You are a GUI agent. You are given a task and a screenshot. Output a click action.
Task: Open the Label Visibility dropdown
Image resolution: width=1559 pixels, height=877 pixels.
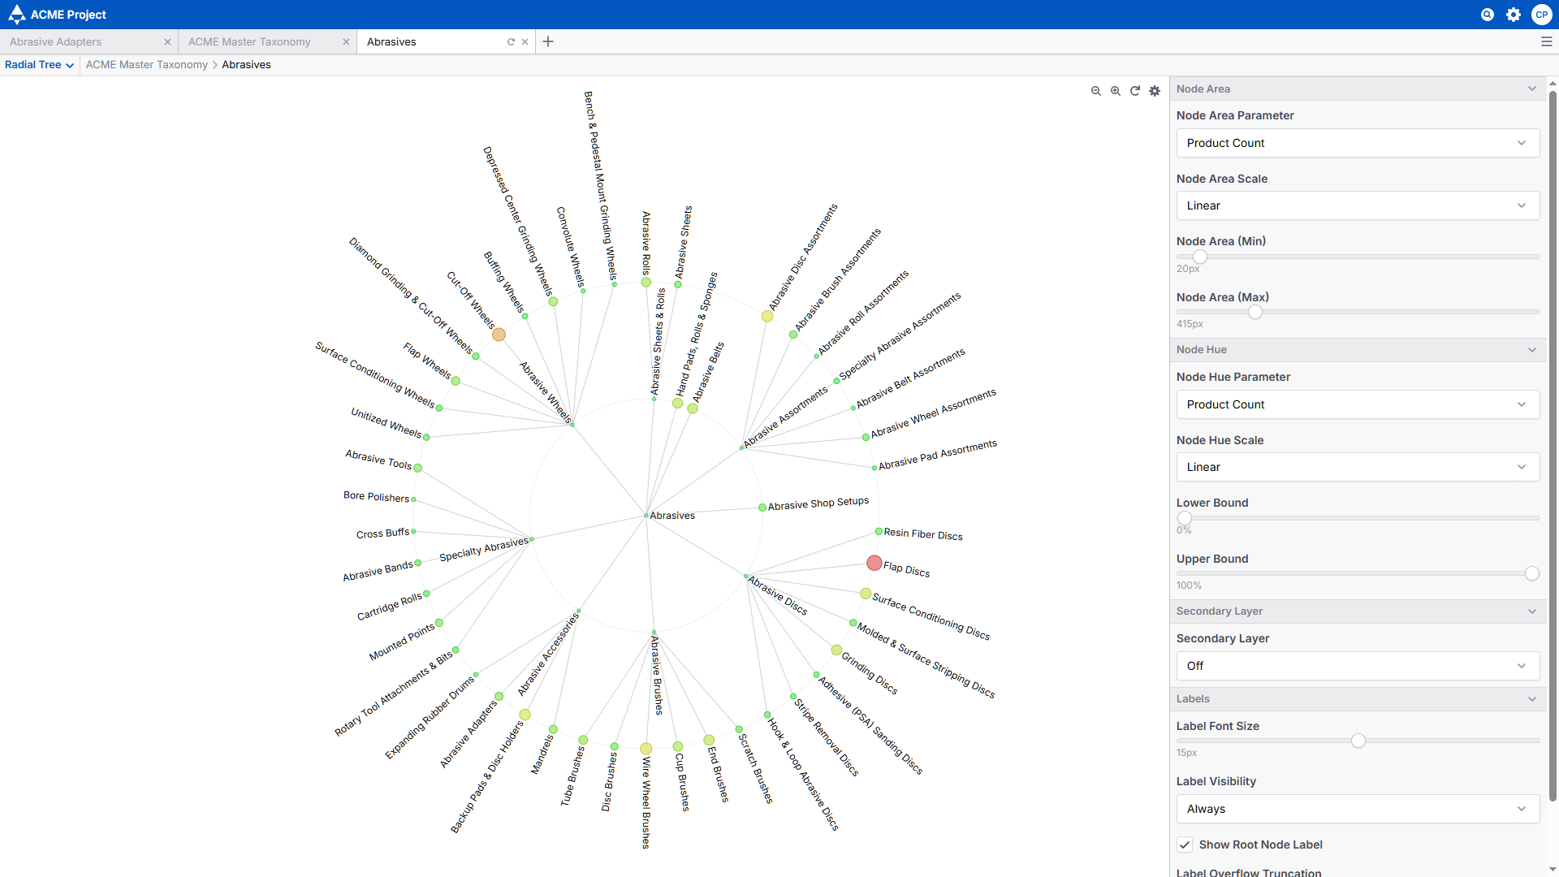tap(1358, 809)
